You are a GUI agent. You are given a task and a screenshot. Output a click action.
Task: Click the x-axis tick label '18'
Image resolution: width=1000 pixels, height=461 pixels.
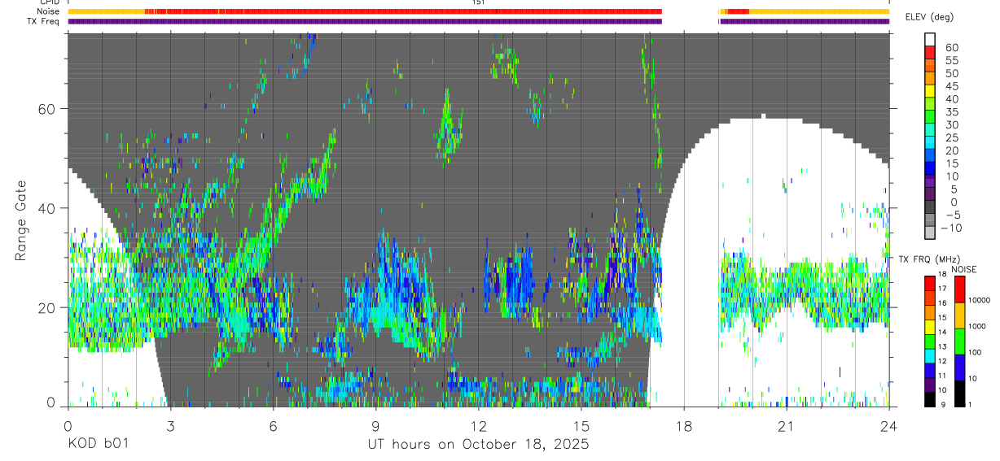tap(683, 425)
